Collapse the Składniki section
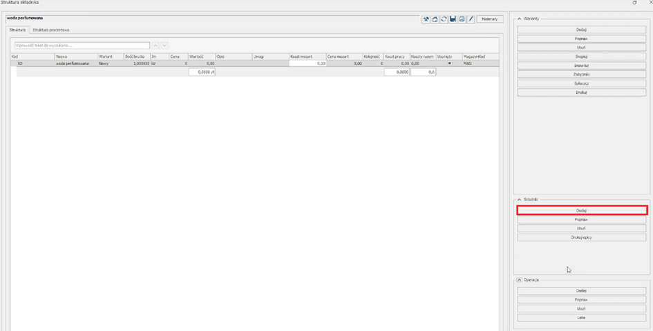 point(519,199)
